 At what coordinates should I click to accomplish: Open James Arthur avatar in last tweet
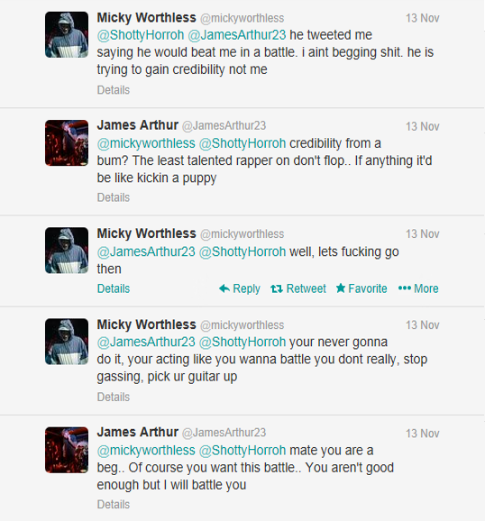[67, 450]
